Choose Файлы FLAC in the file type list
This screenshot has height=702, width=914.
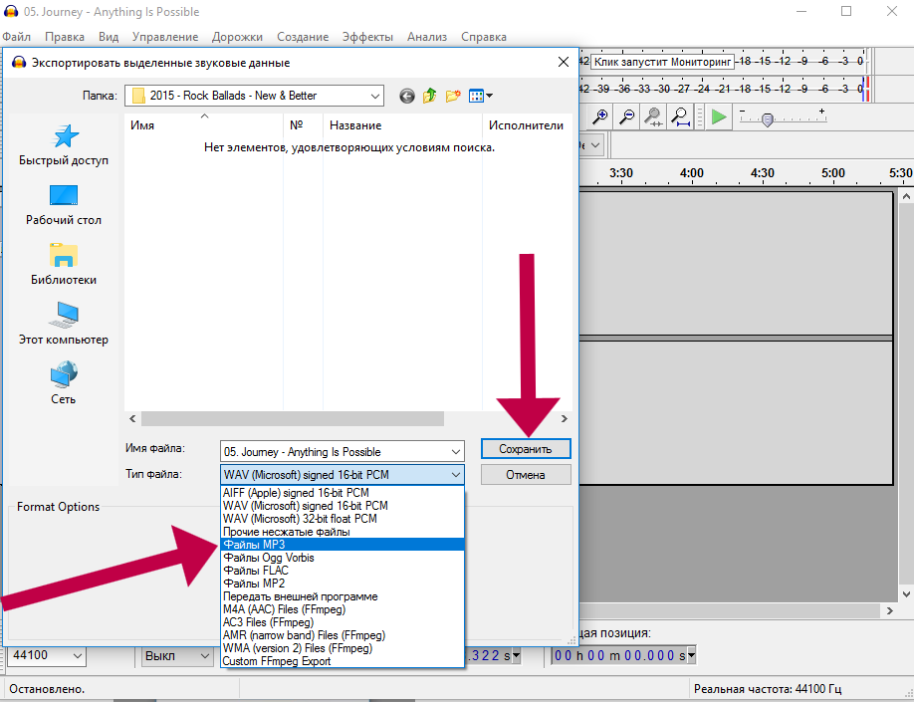[342, 571]
